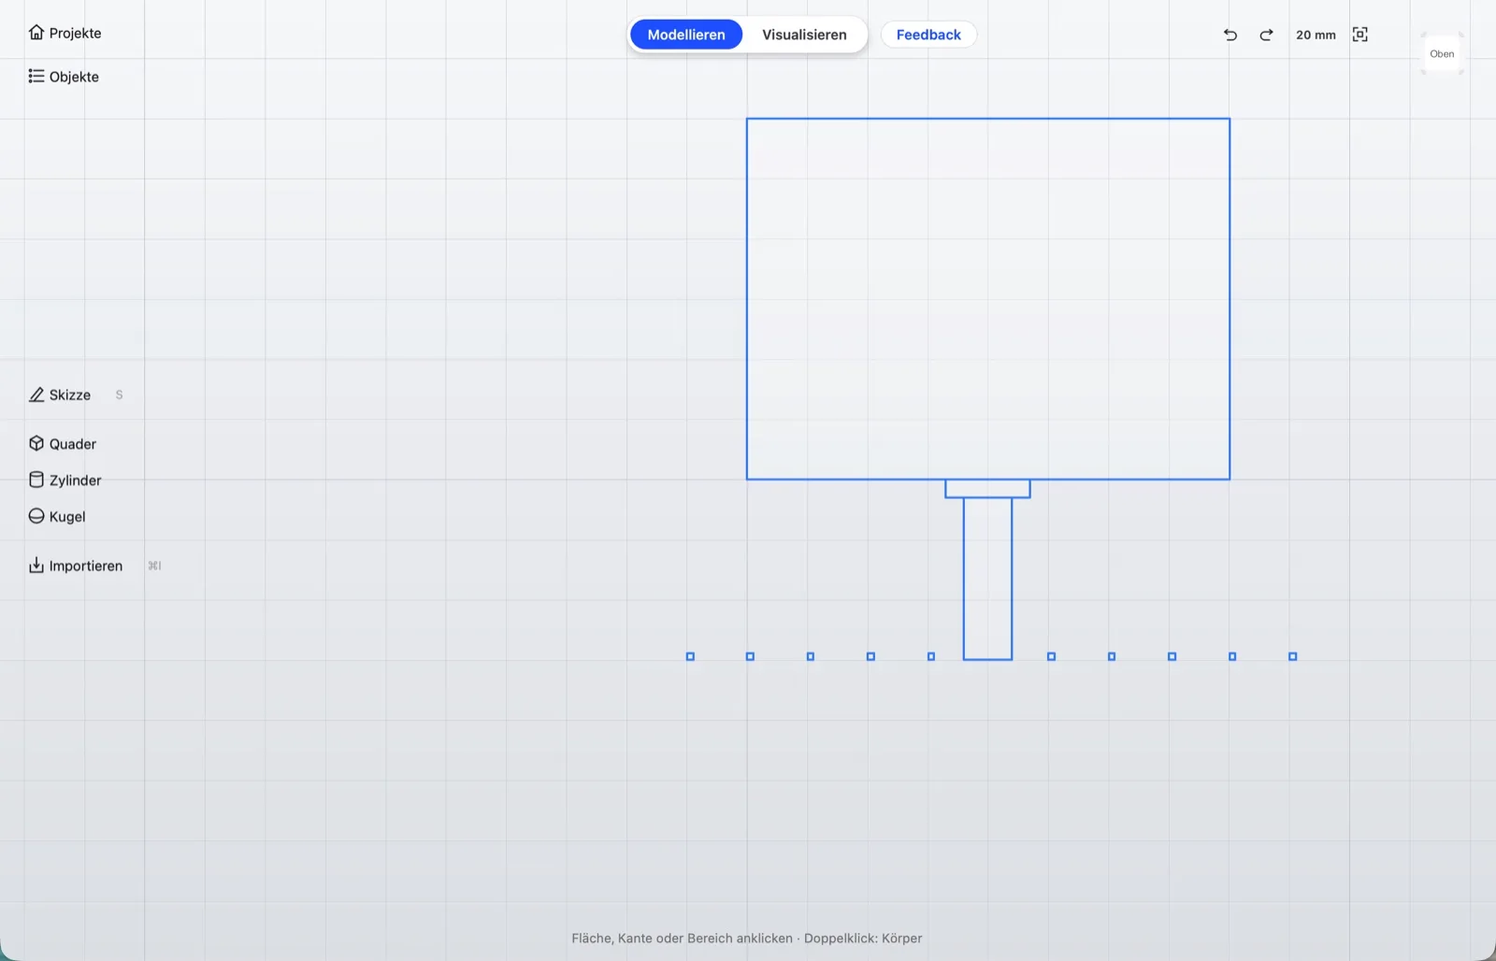Image resolution: width=1496 pixels, height=961 pixels.
Task: Open the Objekte list panel
Action: pos(64,77)
